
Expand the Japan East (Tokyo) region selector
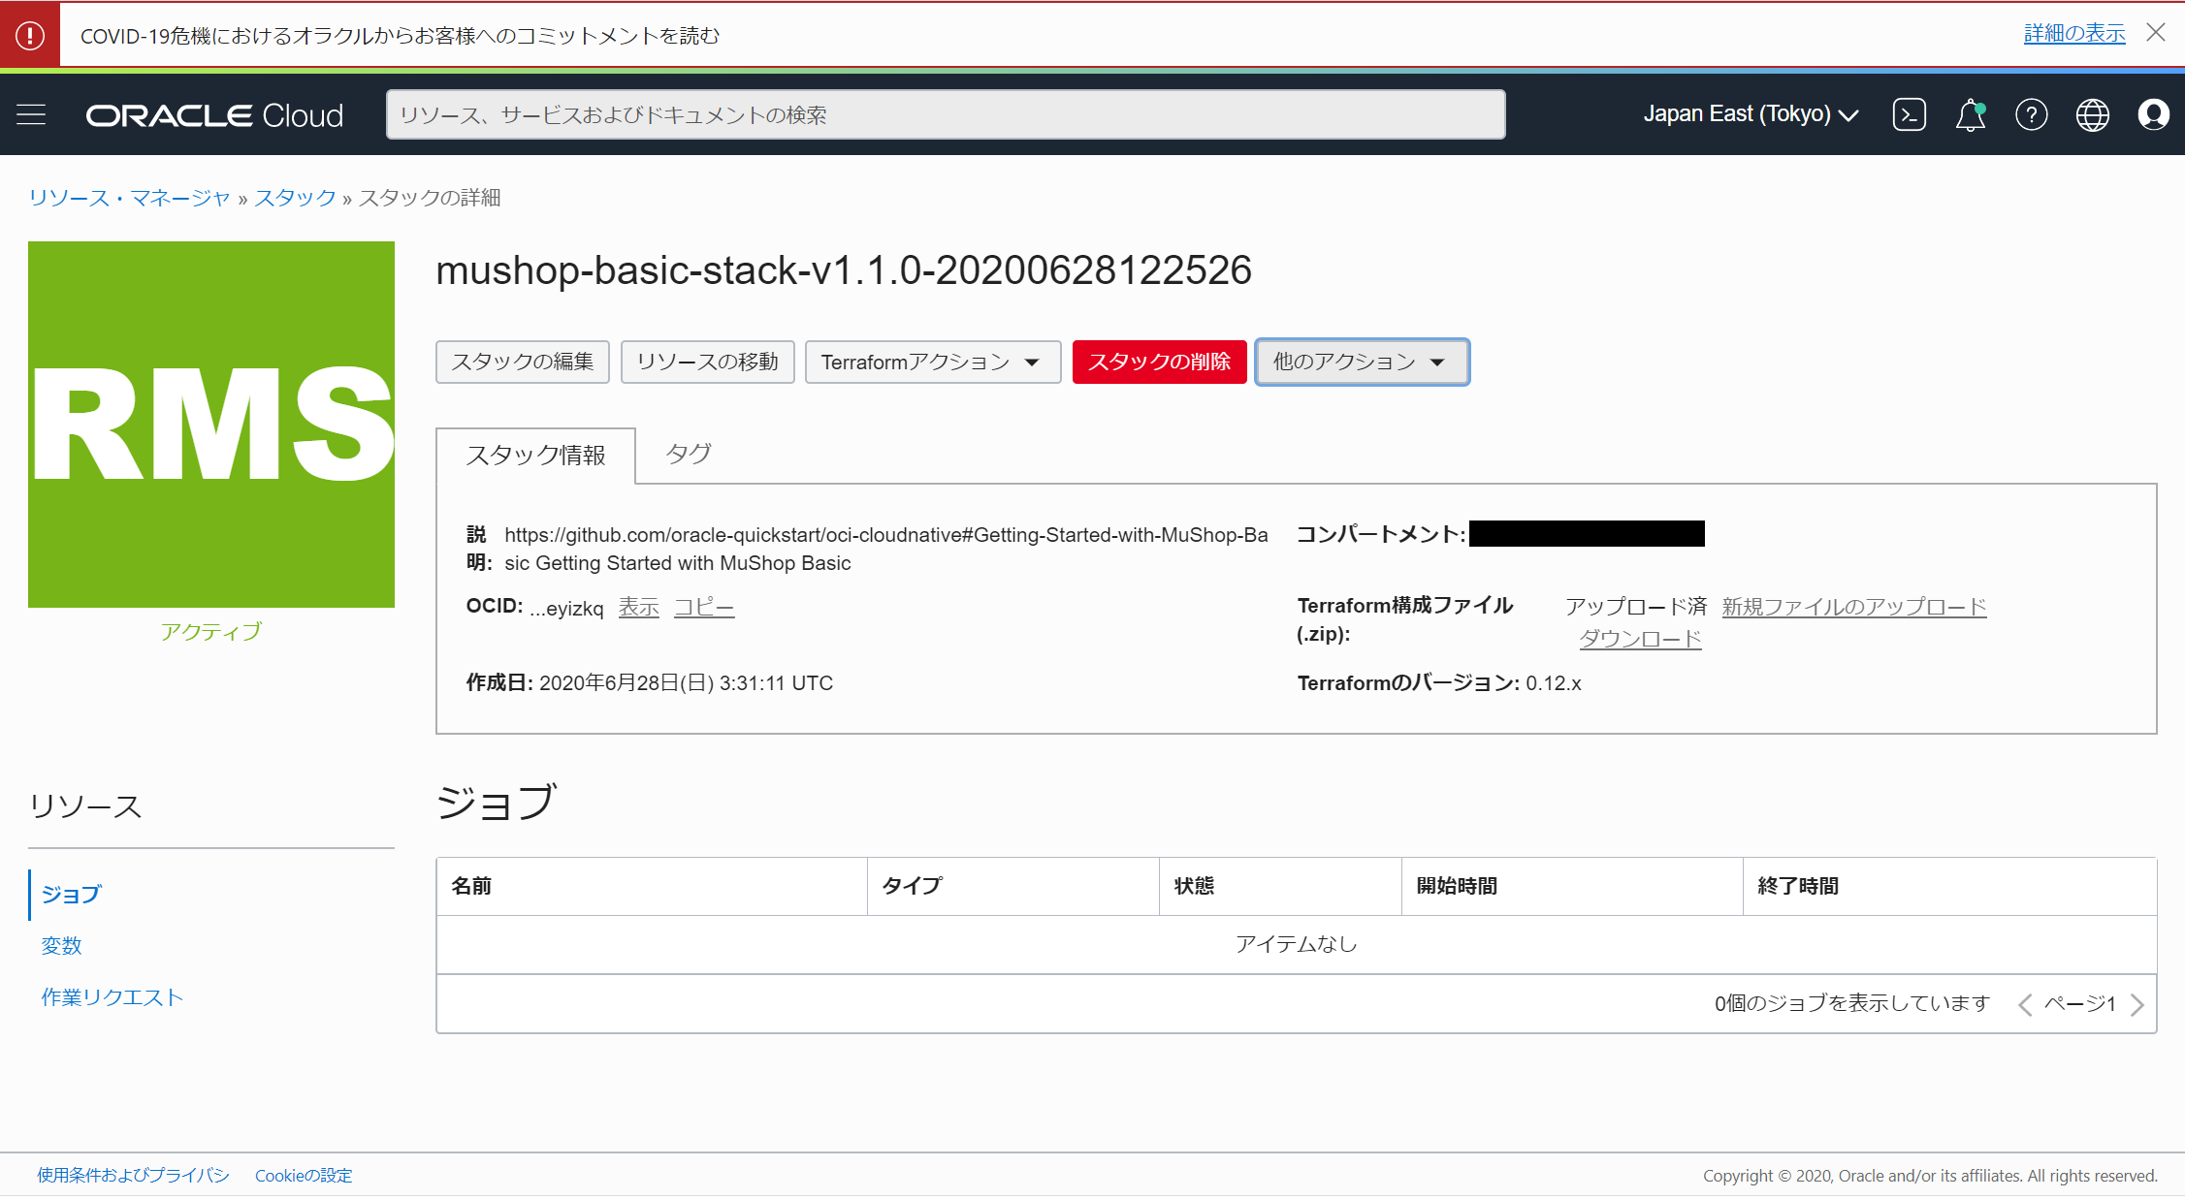pos(1751,114)
